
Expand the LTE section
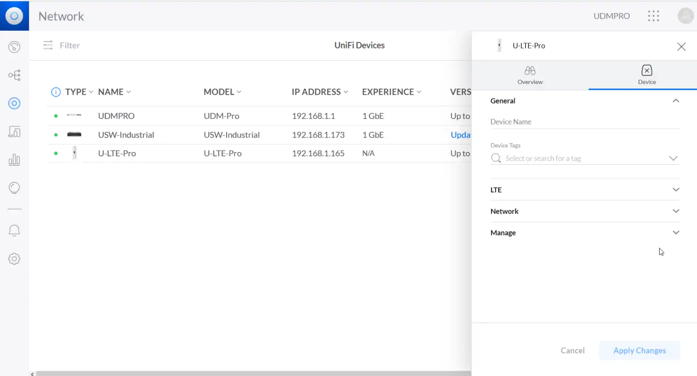[584, 190]
